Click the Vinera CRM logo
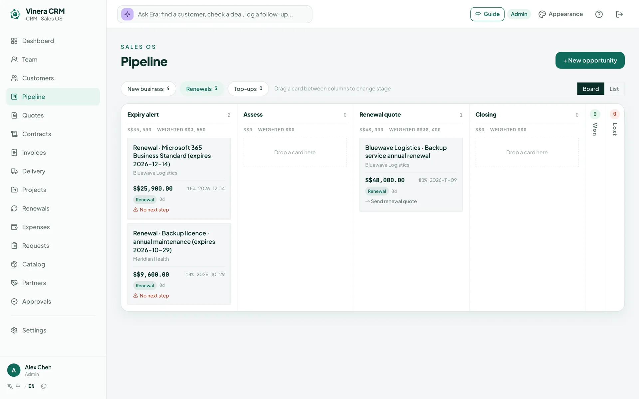Image resolution: width=639 pixels, height=399 pixels. (15, 14)
